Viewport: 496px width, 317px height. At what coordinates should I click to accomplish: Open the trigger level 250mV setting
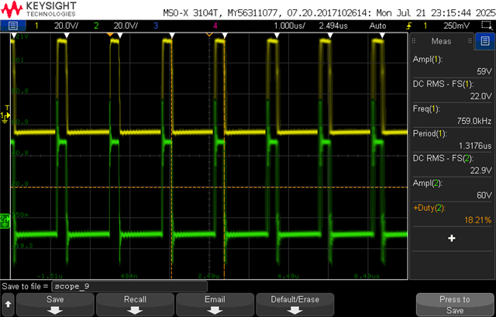[456, 26]
